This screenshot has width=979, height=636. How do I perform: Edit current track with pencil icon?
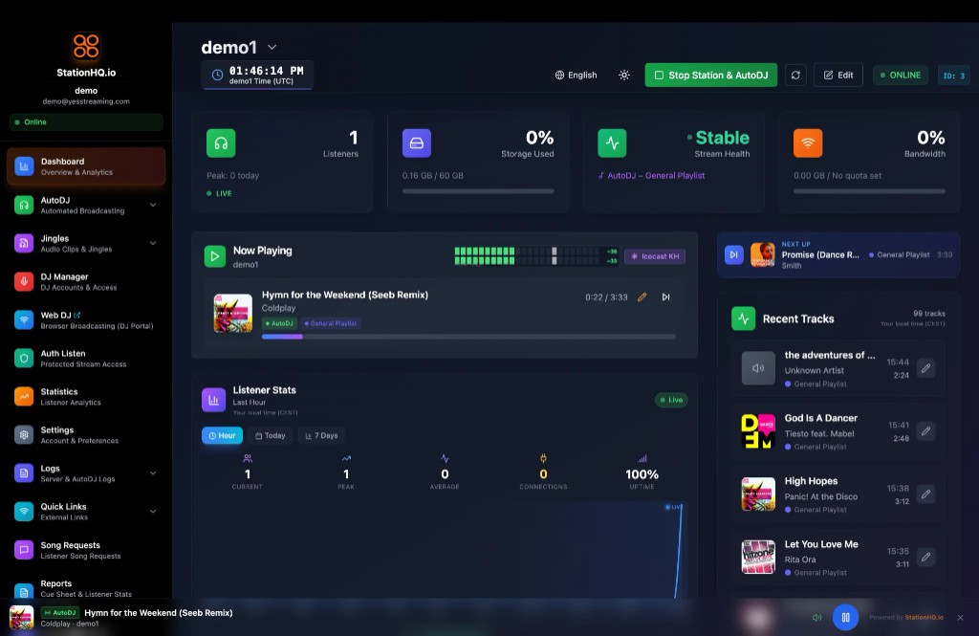click(642, 297)
